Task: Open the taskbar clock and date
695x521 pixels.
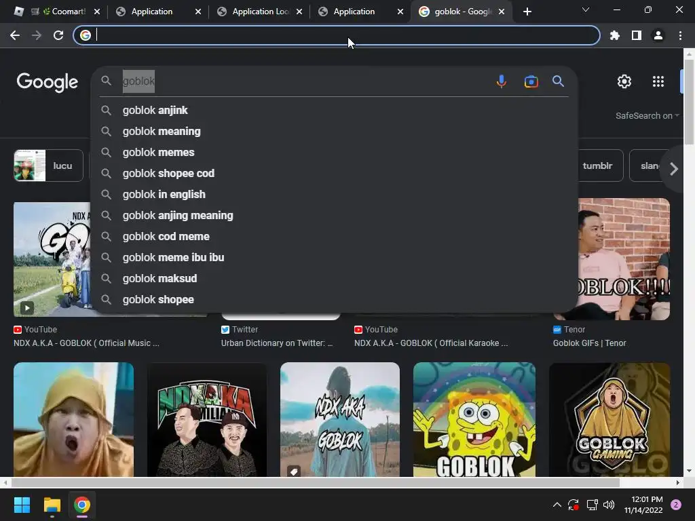Action: click(643, 505)
